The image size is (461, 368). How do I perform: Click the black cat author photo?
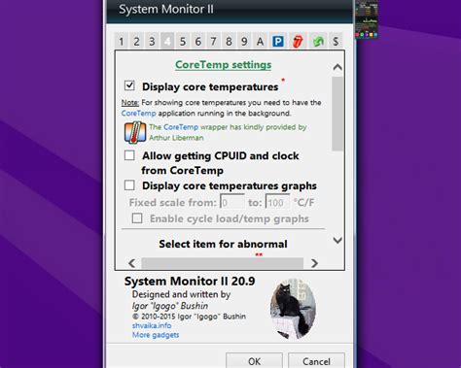click(x=293, y=309)
